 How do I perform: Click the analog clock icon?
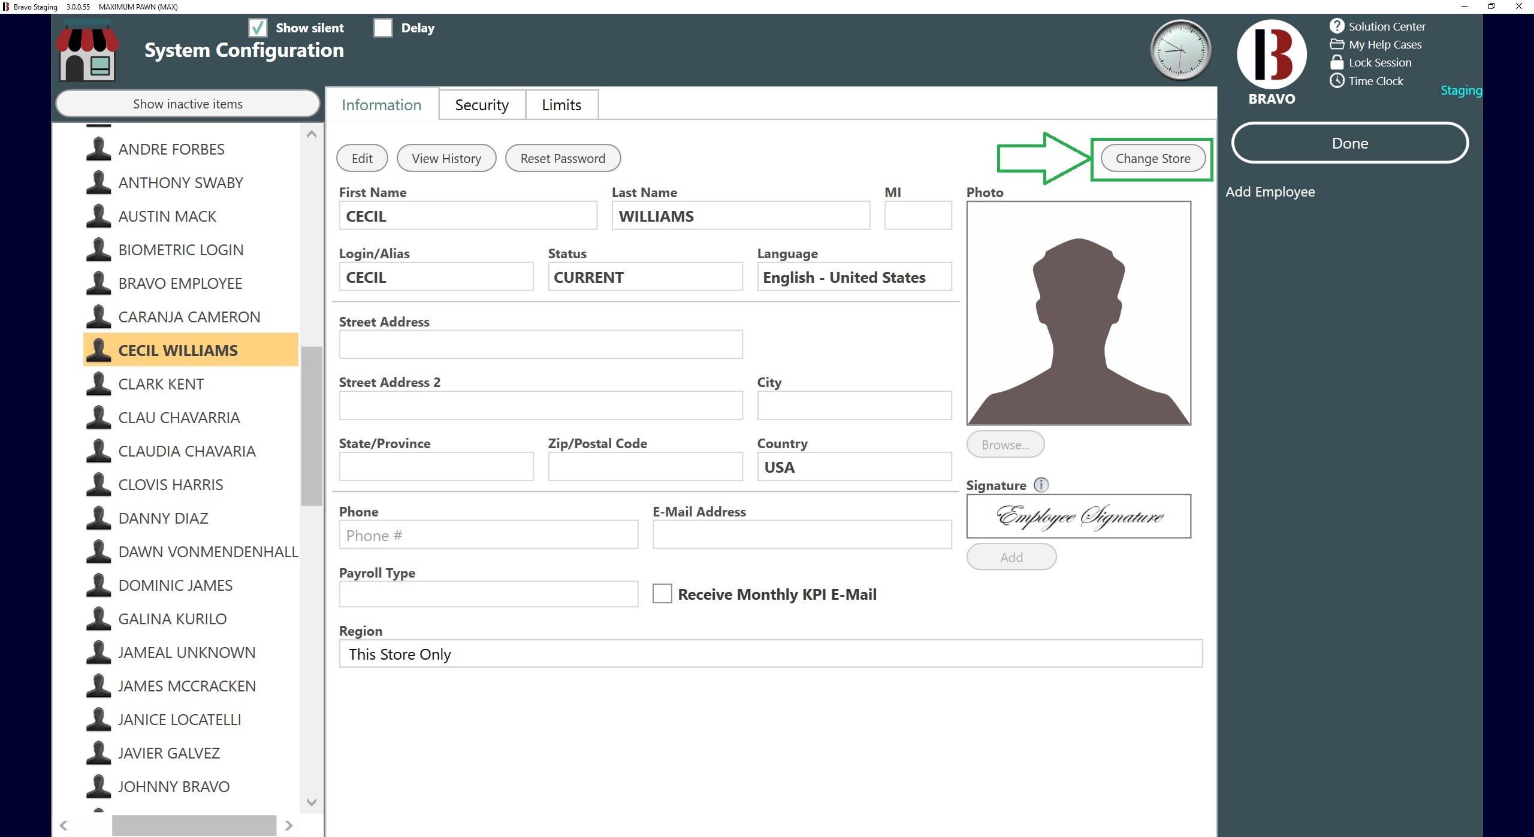1180,50
